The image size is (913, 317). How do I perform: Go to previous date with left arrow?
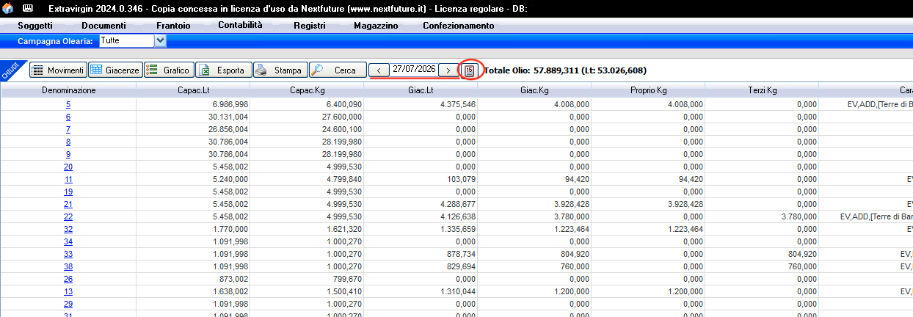[378, 70]
